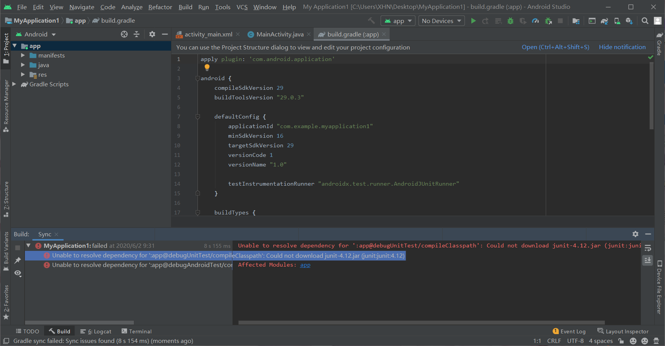665x346 pixels.
Task: Click Build tree horizontal scrollbar
Action: [x=79, y=323]
